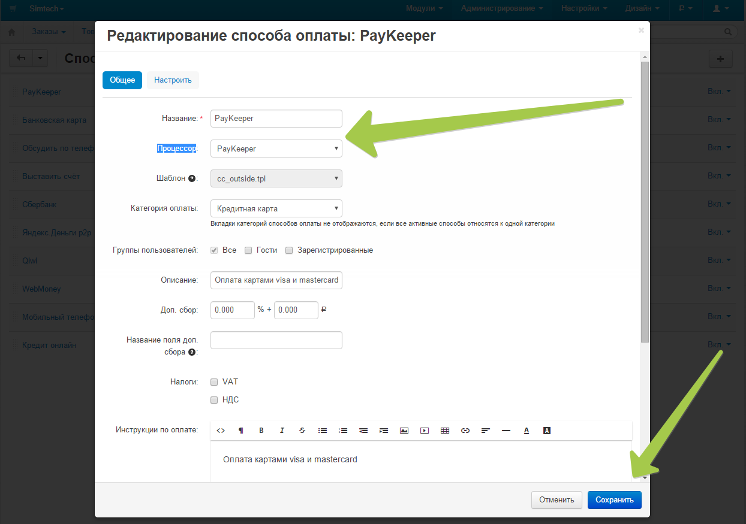Click the Сохранить button
This screenshot has height=524, width=746.
point(614,500)
